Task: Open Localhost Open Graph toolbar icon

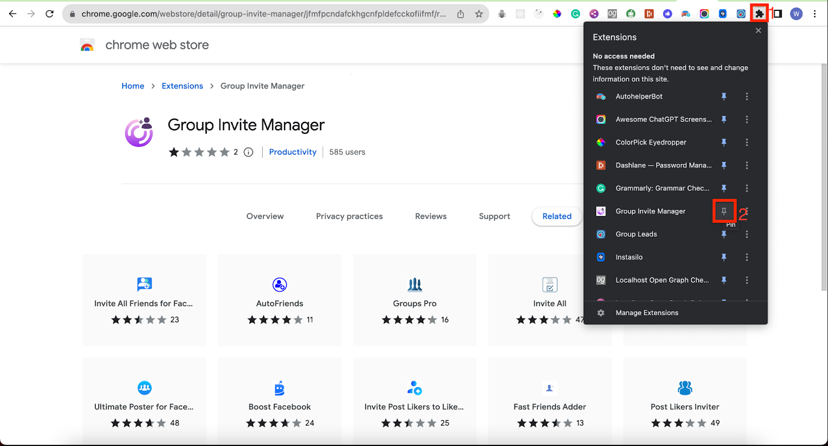Action: (612, 14)
